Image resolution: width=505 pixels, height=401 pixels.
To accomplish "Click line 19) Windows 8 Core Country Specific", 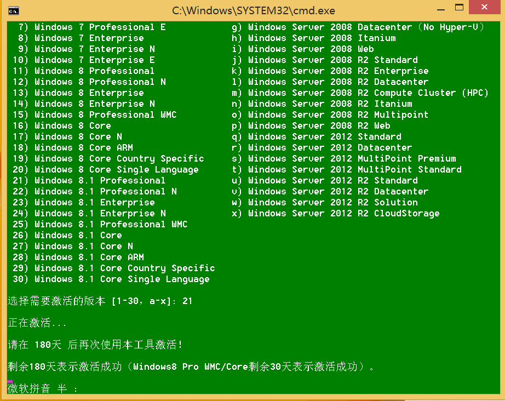I will [x=108, y=158].
